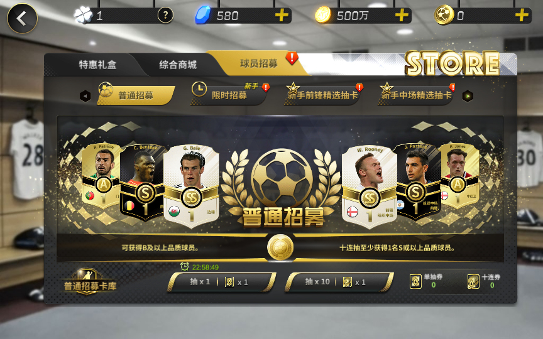The width and height of the screenshot is (543, 339).
Task: Switch to the 特惠礼盒 tab
Action: coord(97,65)
